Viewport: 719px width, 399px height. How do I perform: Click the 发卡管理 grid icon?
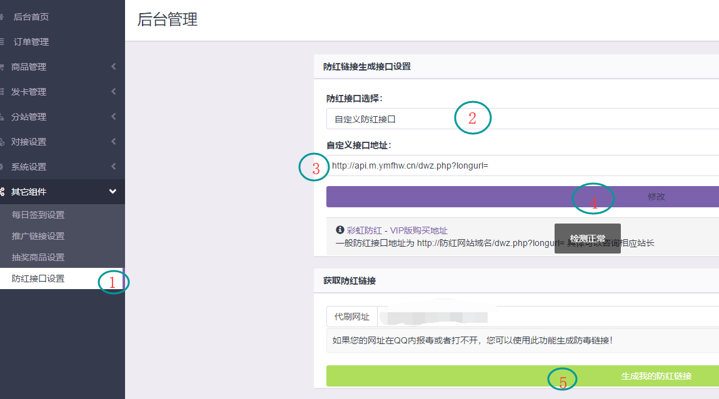[x=3, y=92]
